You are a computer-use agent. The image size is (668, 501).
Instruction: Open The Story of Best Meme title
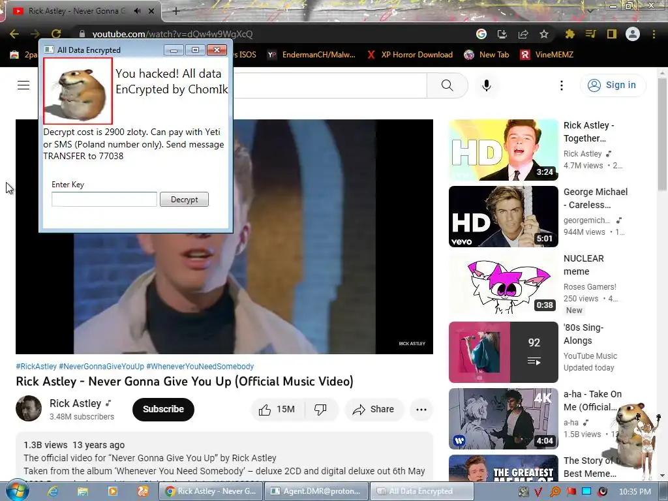[x=590, y=467]
